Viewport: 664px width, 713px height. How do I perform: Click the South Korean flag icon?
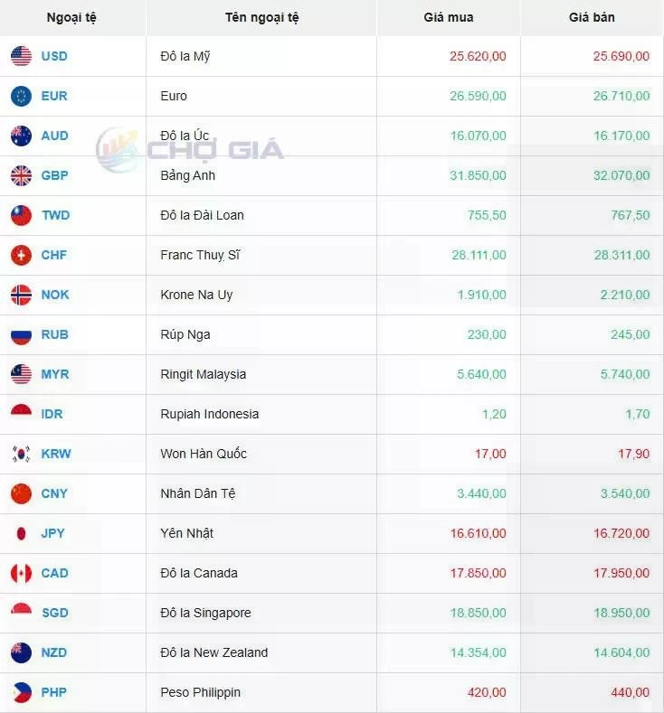pos(21,454)
